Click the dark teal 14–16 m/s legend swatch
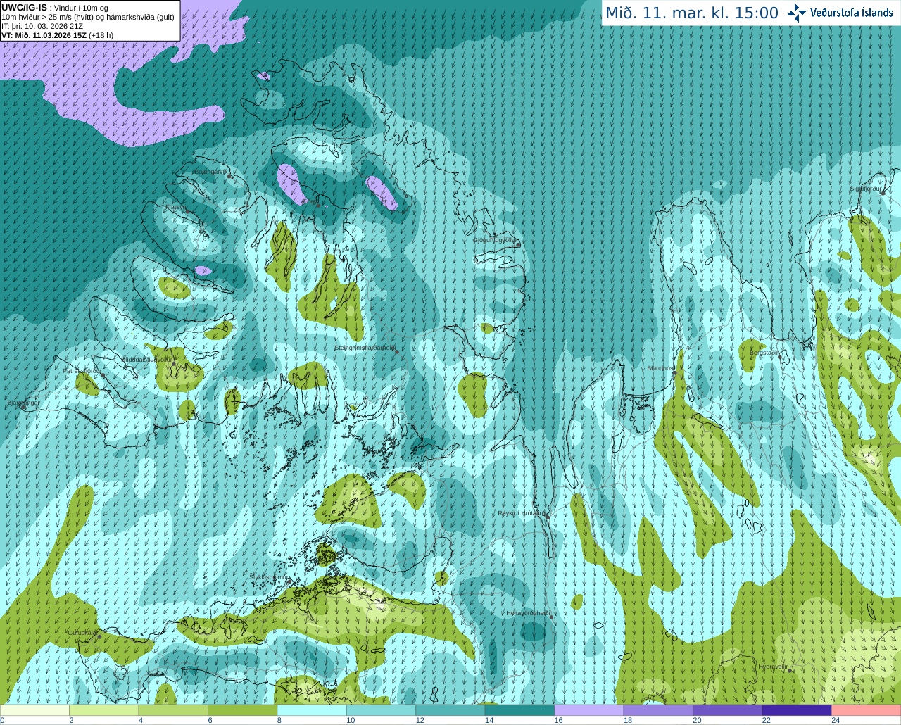The height and width of the screenshot is (725, 901). pyautogui.click(x=519, y=710)
